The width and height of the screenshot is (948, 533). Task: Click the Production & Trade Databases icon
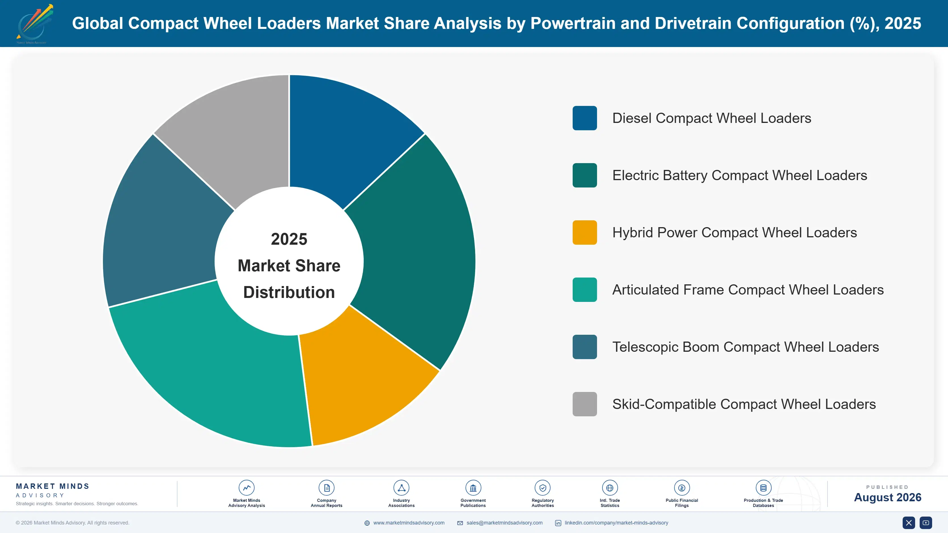[x=763, y=488]
